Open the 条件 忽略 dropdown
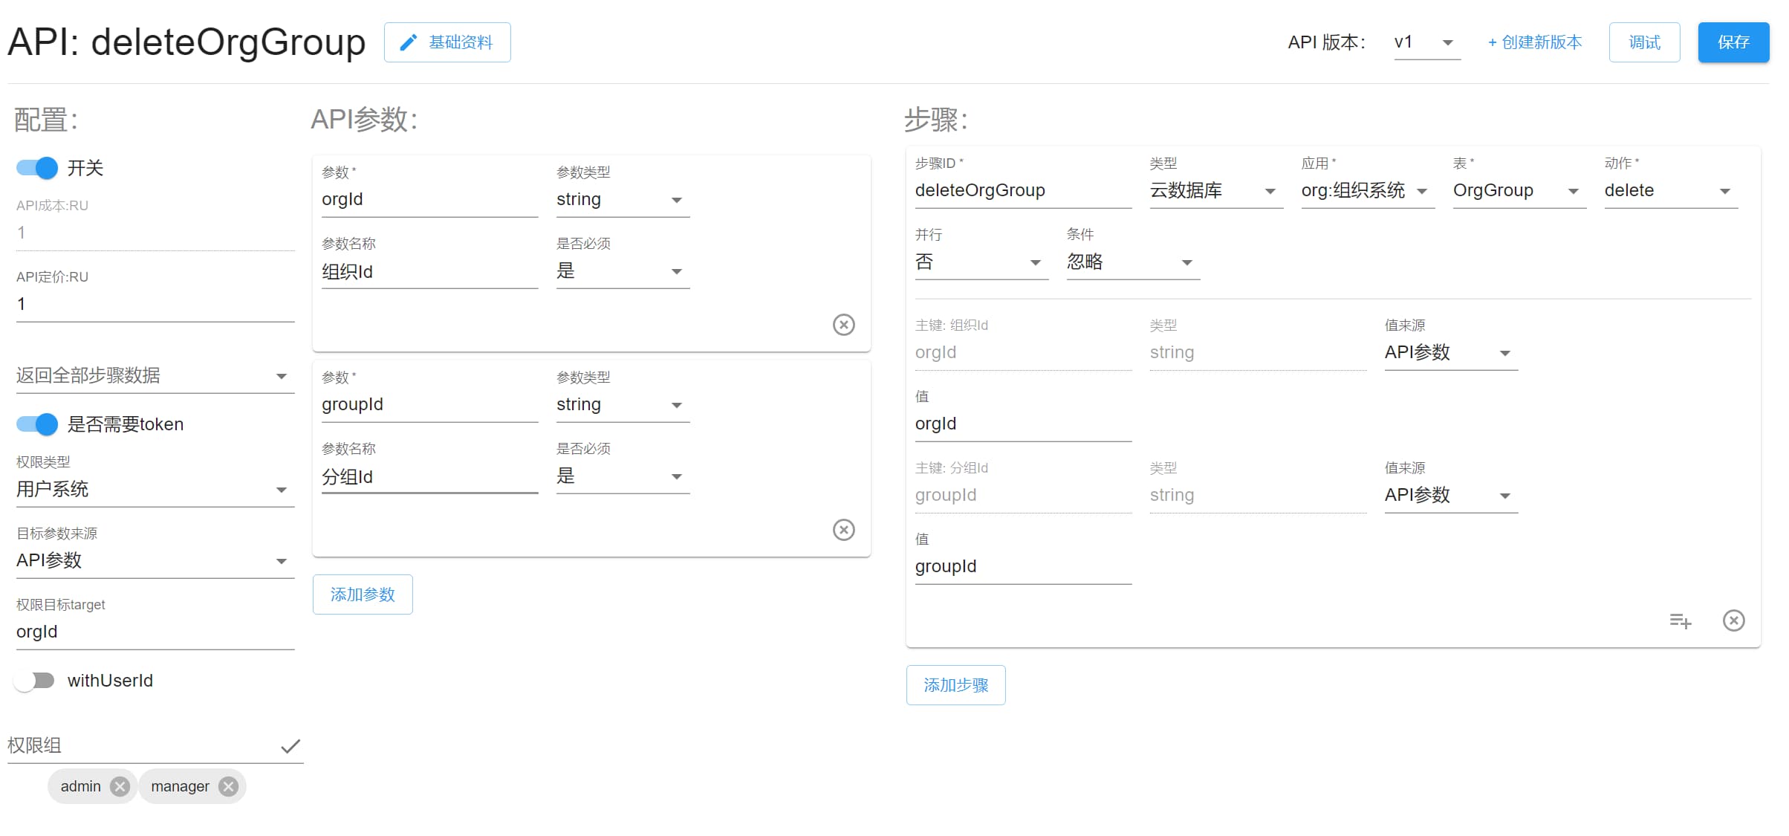1789x836 pixels. coord(1133,262)
